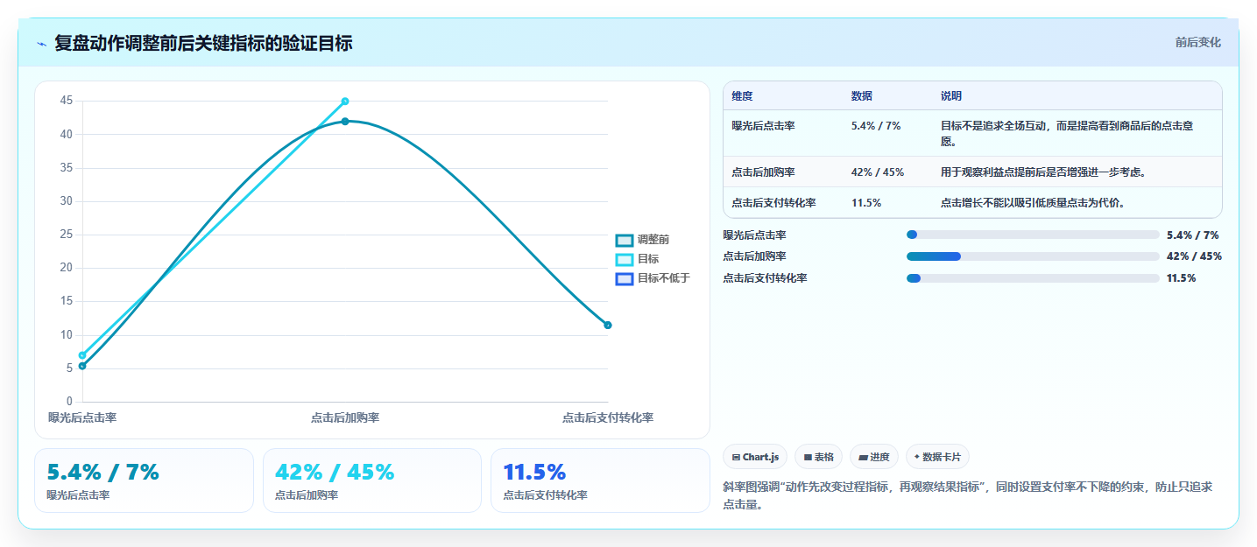Screen dimensions: 1257x547
Task: Toggle the 调整前 legend swatch
Action: click(624, 240)
